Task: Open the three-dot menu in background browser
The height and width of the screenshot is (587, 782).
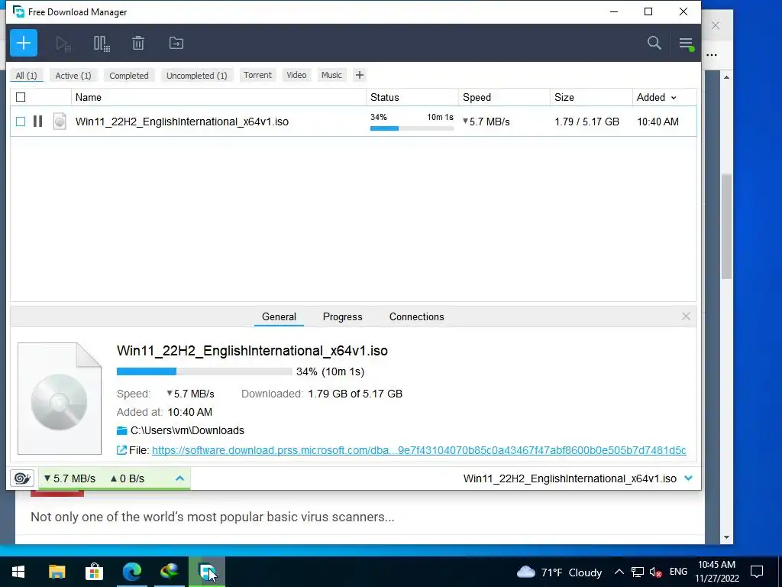Action: 713,55
